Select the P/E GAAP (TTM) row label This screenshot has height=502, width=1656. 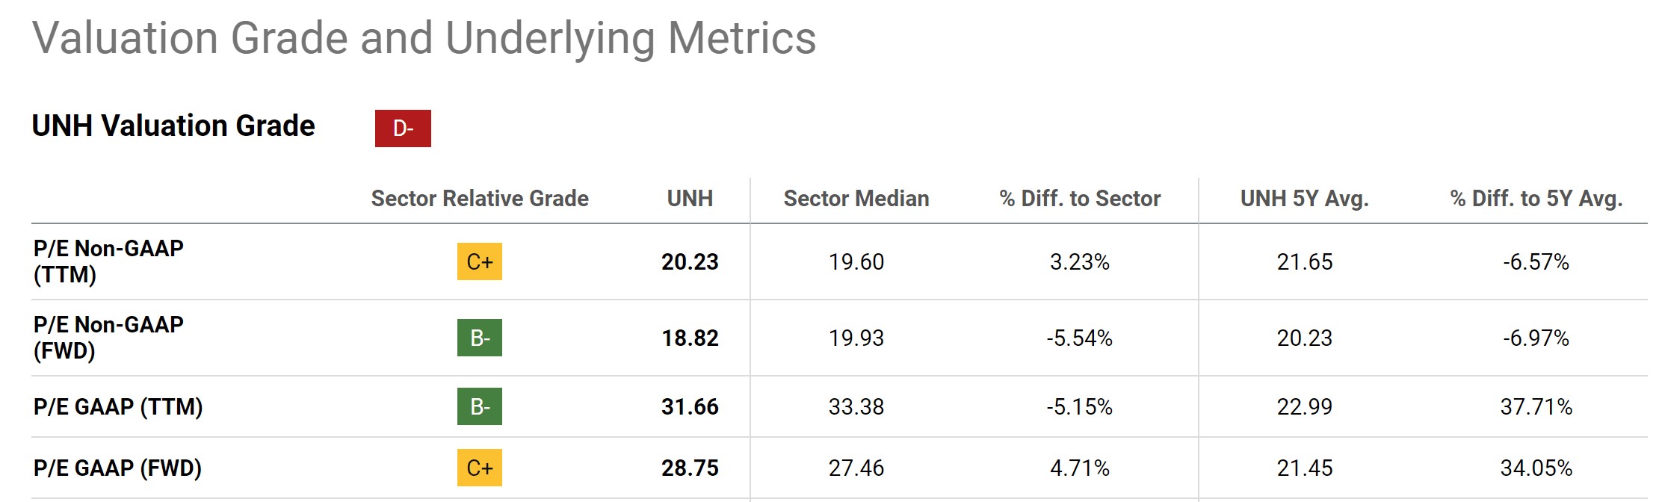(x=118, y=406)
